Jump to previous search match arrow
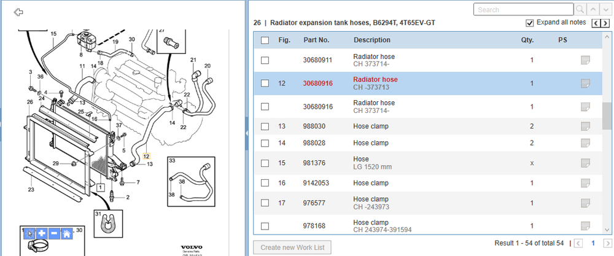 tap(593, 10)
